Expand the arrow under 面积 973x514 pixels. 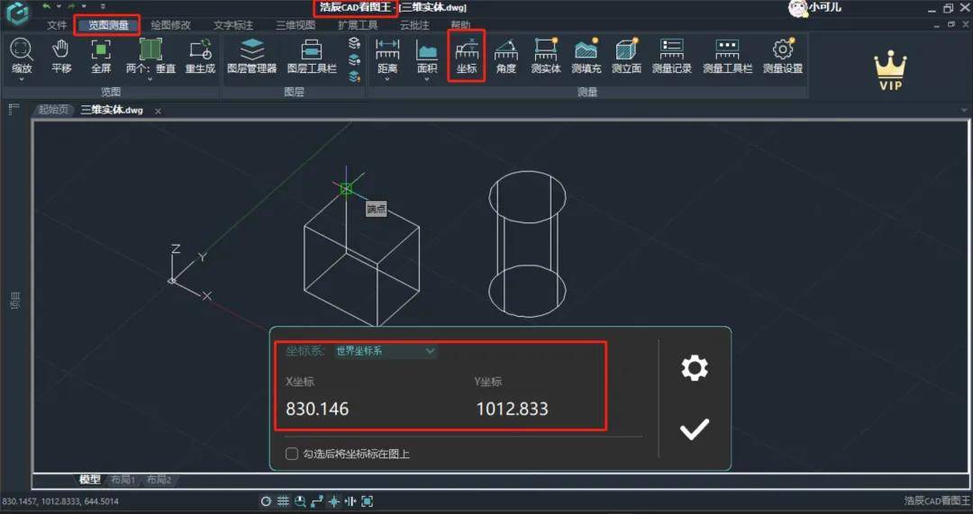point(427,79)
